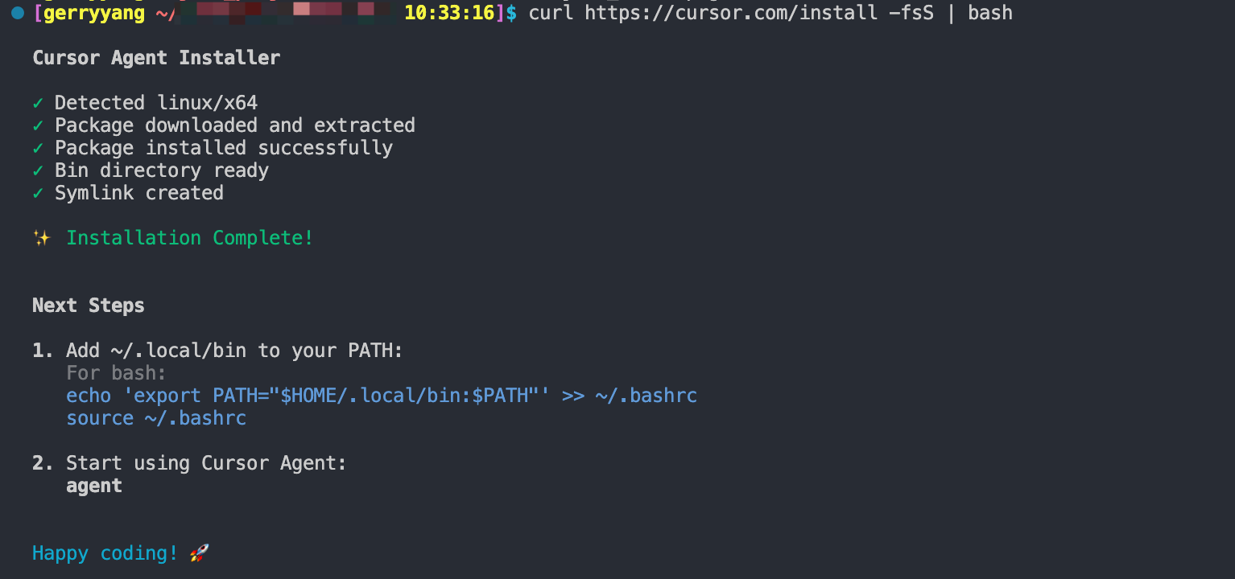This screenshot has width=1235, height=579.
Task: Click the checkmark beside Detected linux/x64
Action: (x=38, y=103)
